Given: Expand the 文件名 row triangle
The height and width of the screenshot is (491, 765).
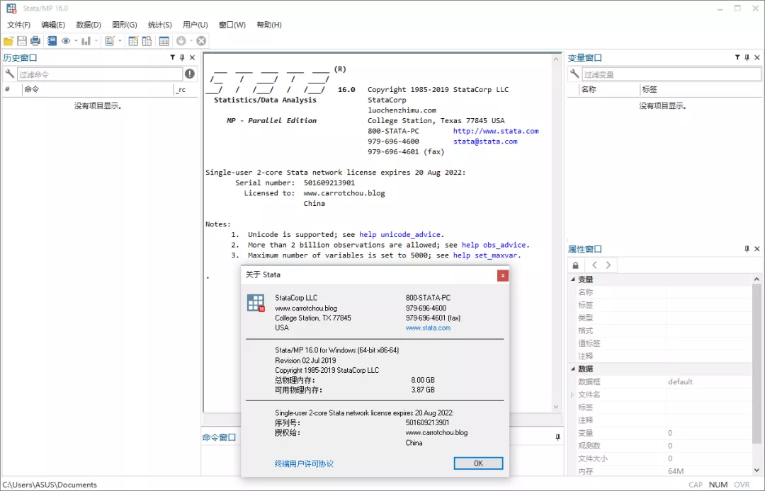Looking at the screenshot, I should (572, 395).
